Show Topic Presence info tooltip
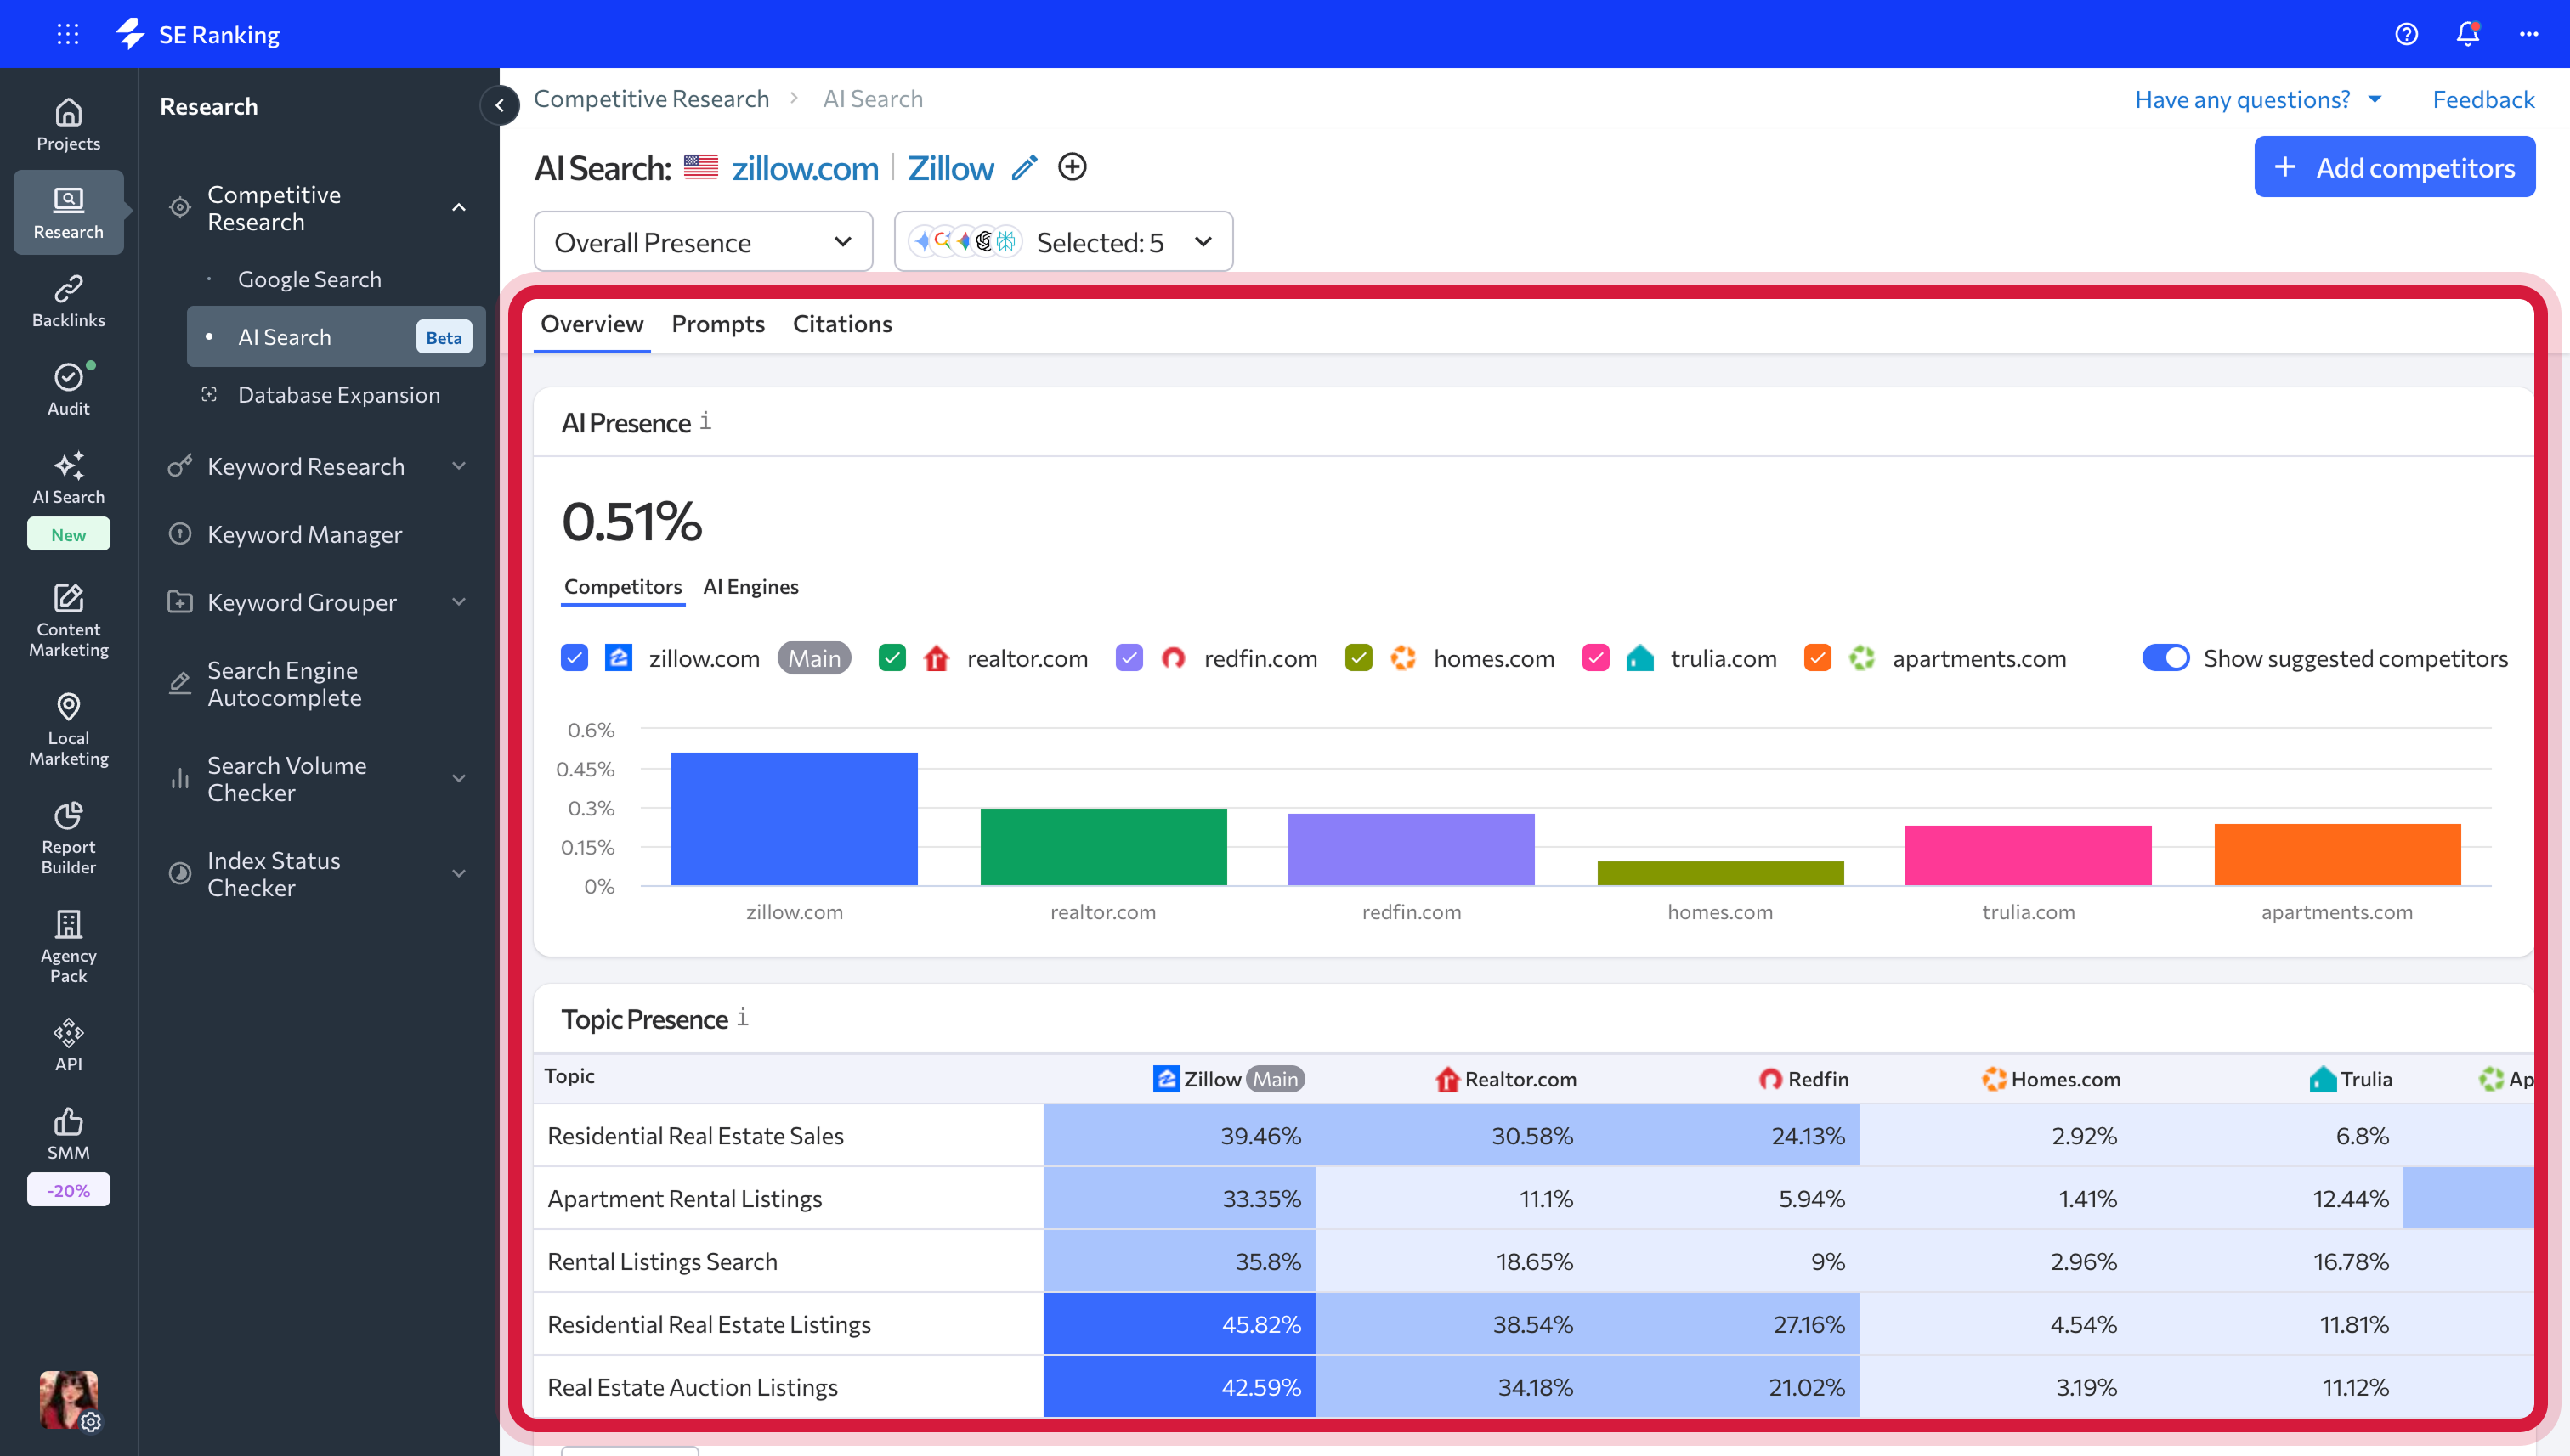Screen dimensions: 2570x1456 pos(742,1017)
